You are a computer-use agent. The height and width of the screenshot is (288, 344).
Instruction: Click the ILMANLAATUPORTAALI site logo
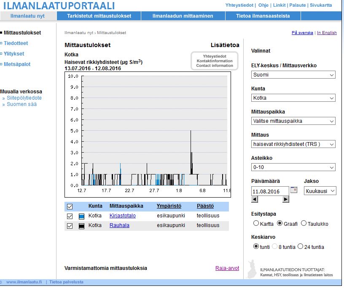tap(59, 6)
